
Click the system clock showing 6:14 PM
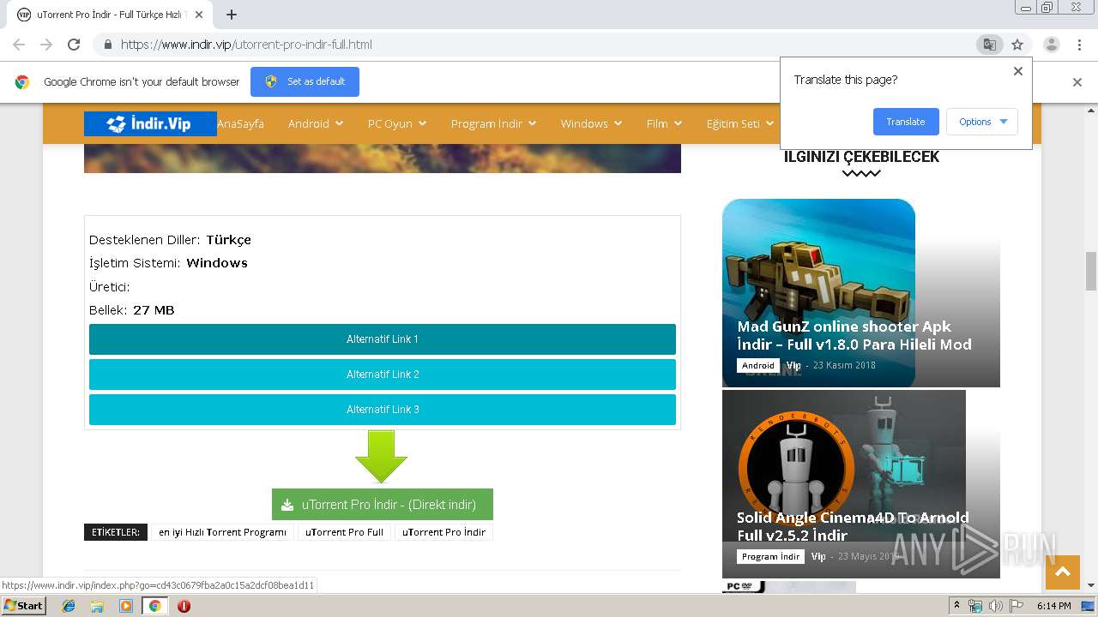[x=1053, y=606]
